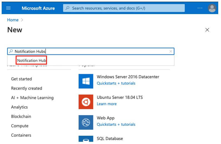The image size is (221, 144).
Task: Focus the top Azure search bar
Action: pos(124,8)
